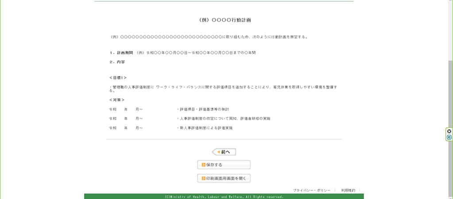Select the ＜対策＞ heading
This screenshot has height=199, width=453.
[117, 100]
